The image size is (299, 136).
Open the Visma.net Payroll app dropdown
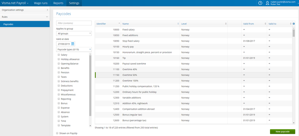pos(15,3)
